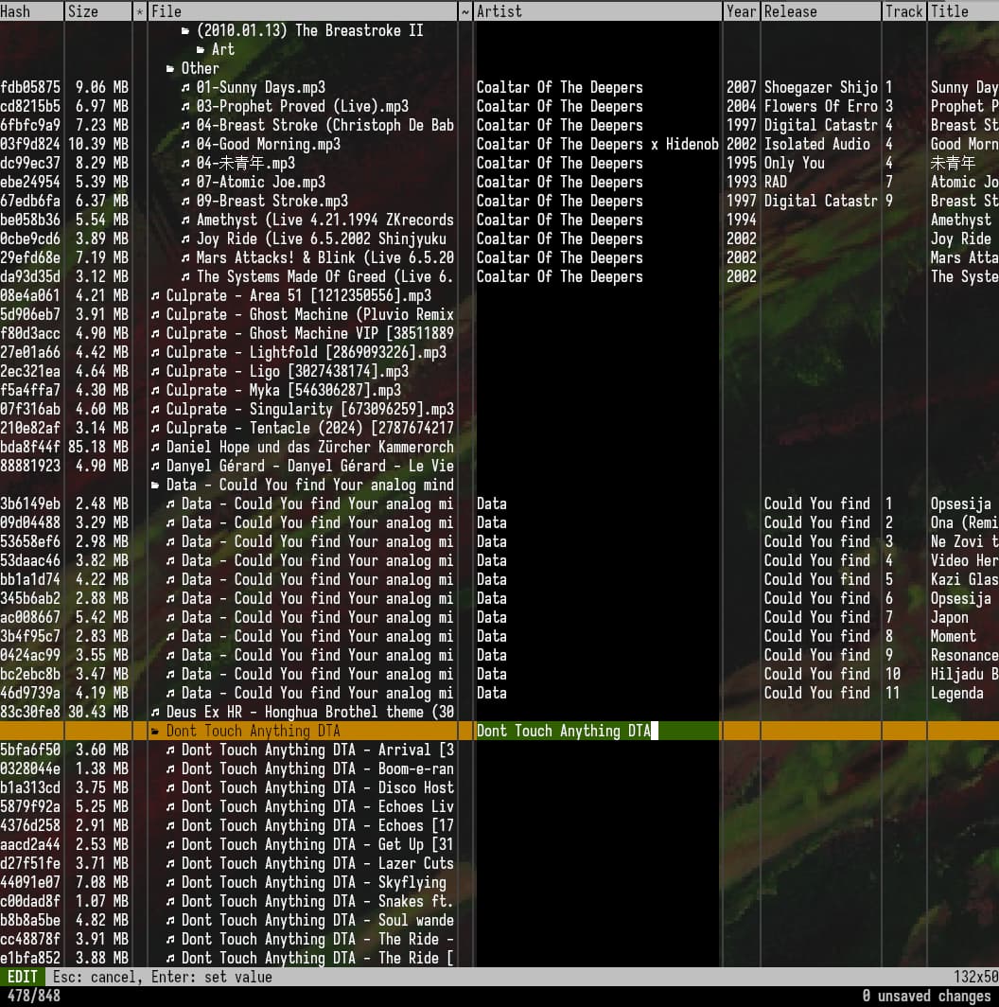Click the release cell Flowers Of Erro

click(820, 107)
